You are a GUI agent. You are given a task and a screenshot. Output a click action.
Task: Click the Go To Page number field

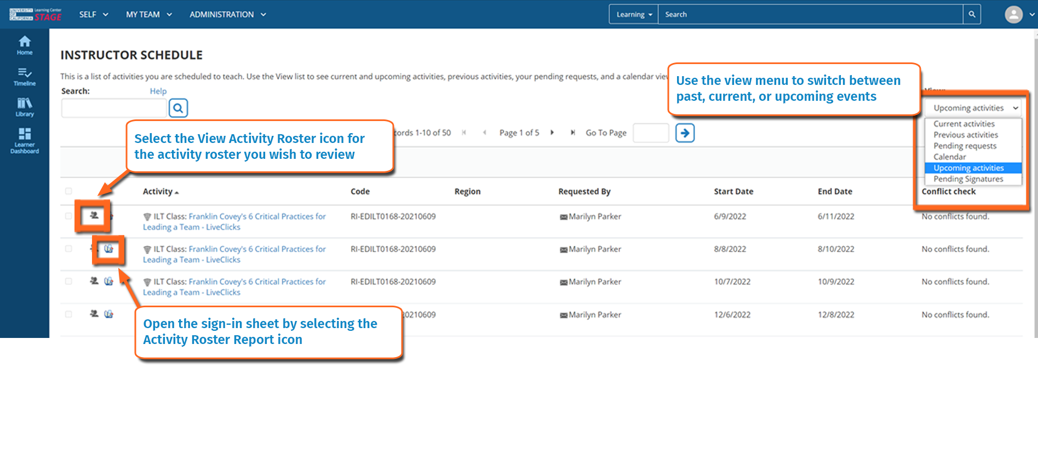pyautogui.click(x=651, y=133)
